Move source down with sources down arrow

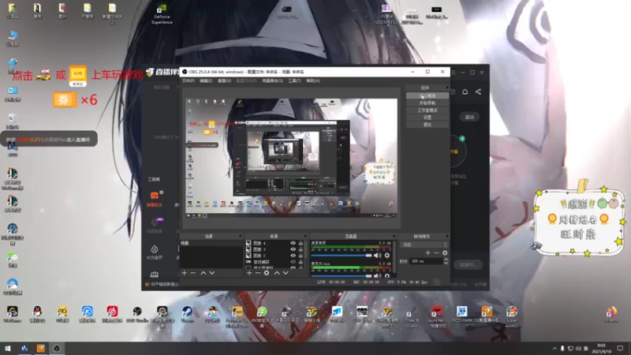tap(286, 273)
